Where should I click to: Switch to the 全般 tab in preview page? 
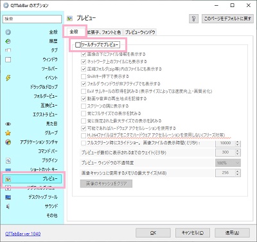pos(74,32)
